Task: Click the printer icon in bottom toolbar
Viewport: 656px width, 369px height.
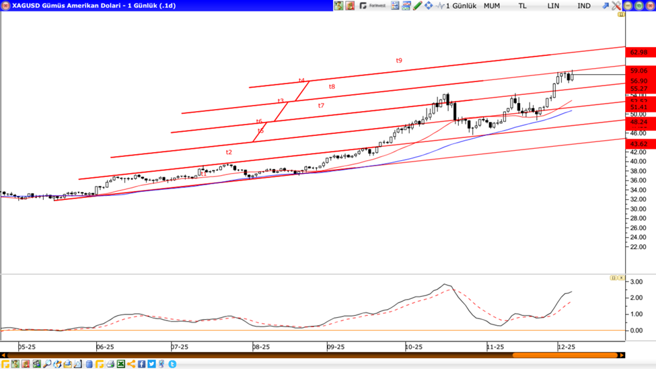Action: click(110, 364)
